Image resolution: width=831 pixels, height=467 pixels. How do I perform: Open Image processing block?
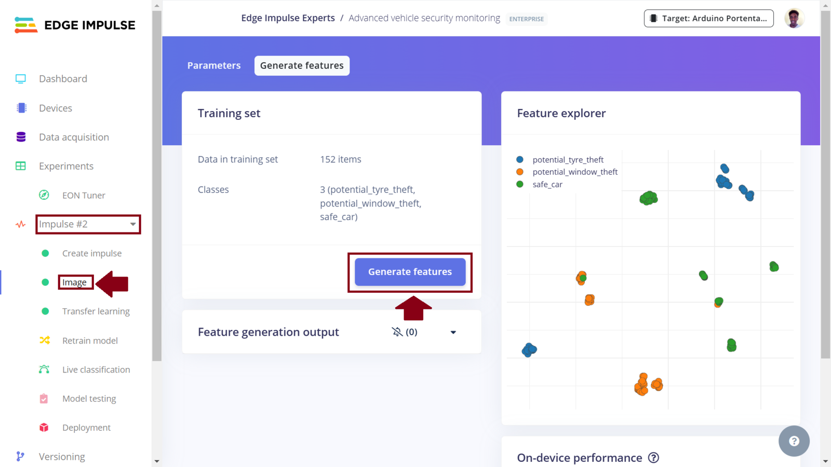click(75, 282)
